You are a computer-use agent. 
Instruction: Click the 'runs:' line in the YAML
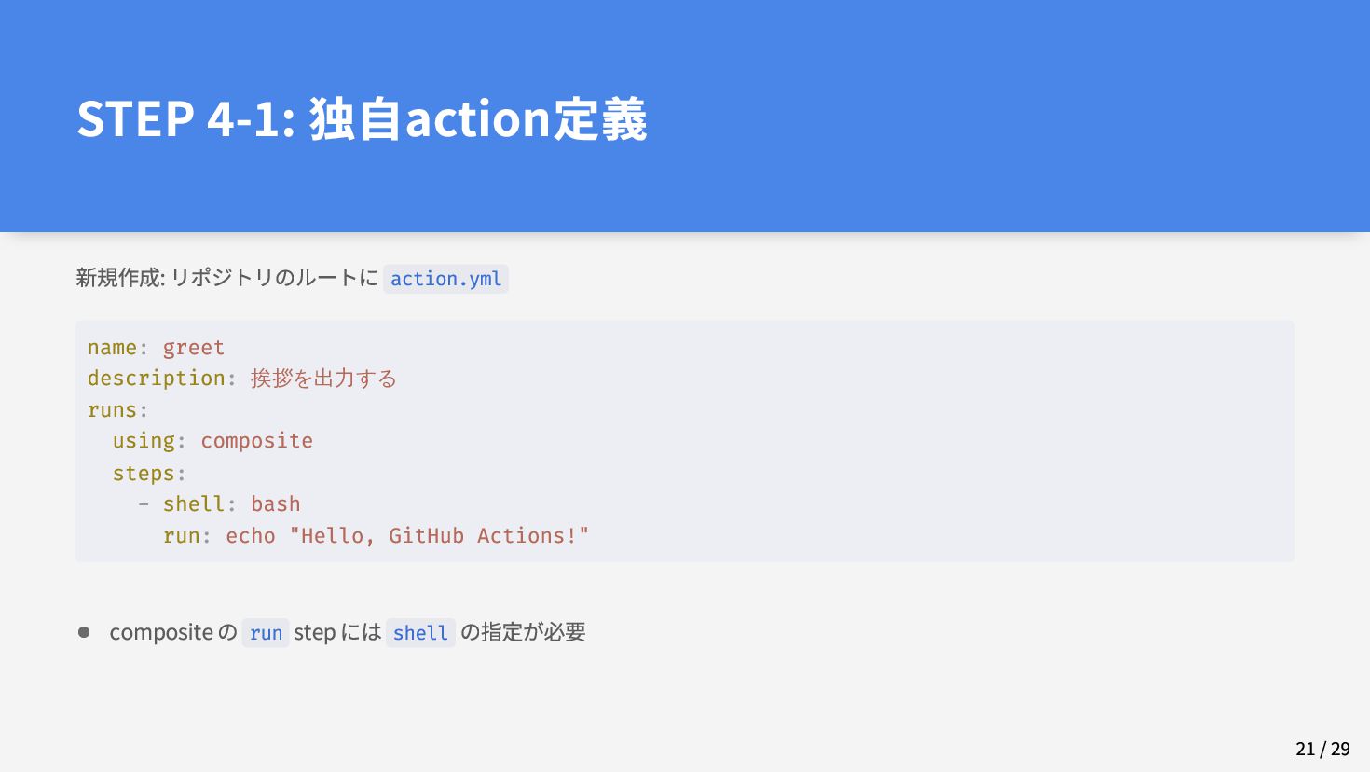(118, 410)
